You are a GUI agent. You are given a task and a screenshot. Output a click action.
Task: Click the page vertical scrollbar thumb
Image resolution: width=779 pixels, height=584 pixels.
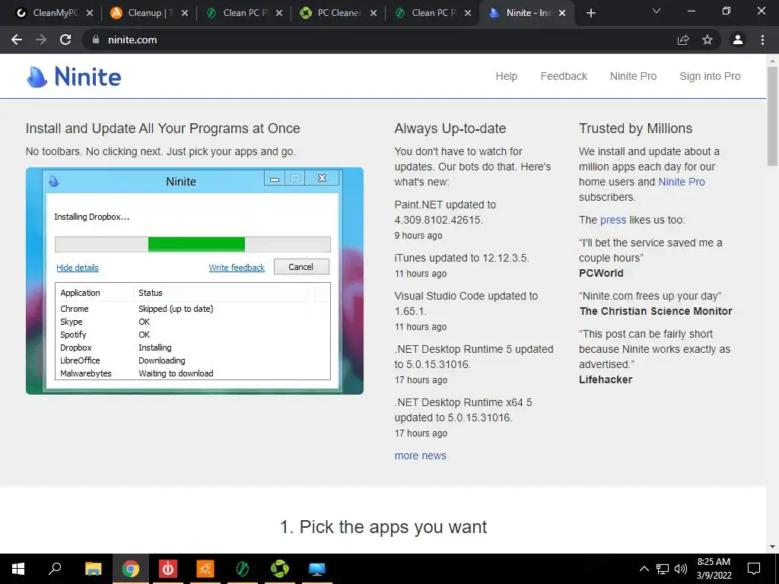point(772,116)
